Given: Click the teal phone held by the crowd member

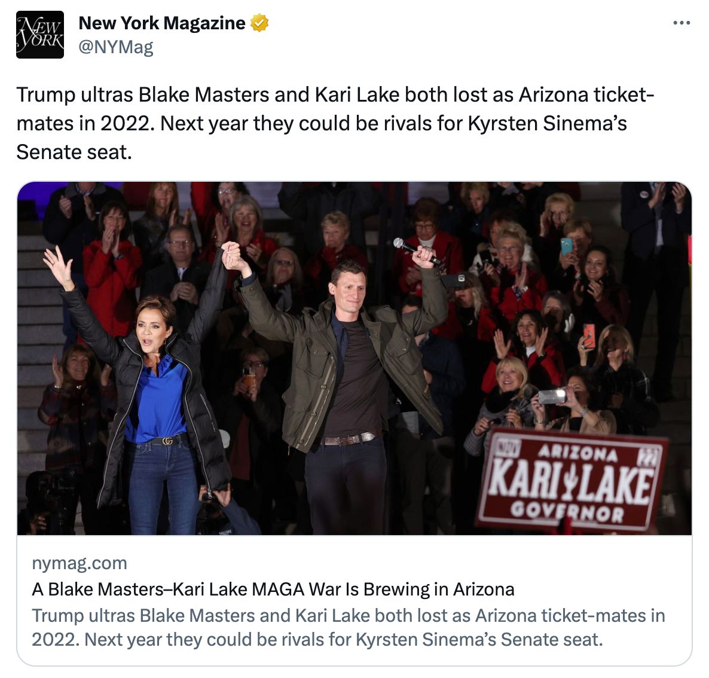Looking at the screenshot, I should point(567,246).
